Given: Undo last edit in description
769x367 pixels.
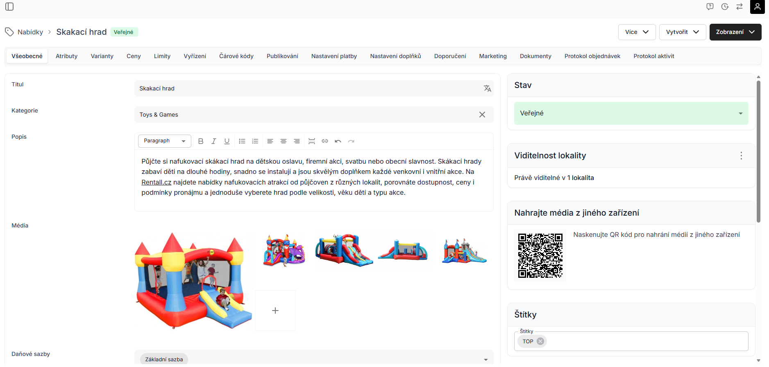Looking at the screenshot, I should (338, 141).
